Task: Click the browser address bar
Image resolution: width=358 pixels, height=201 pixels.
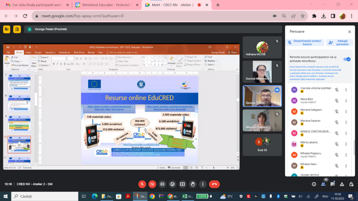Action: pyautogui.click(x=151, y=16)
